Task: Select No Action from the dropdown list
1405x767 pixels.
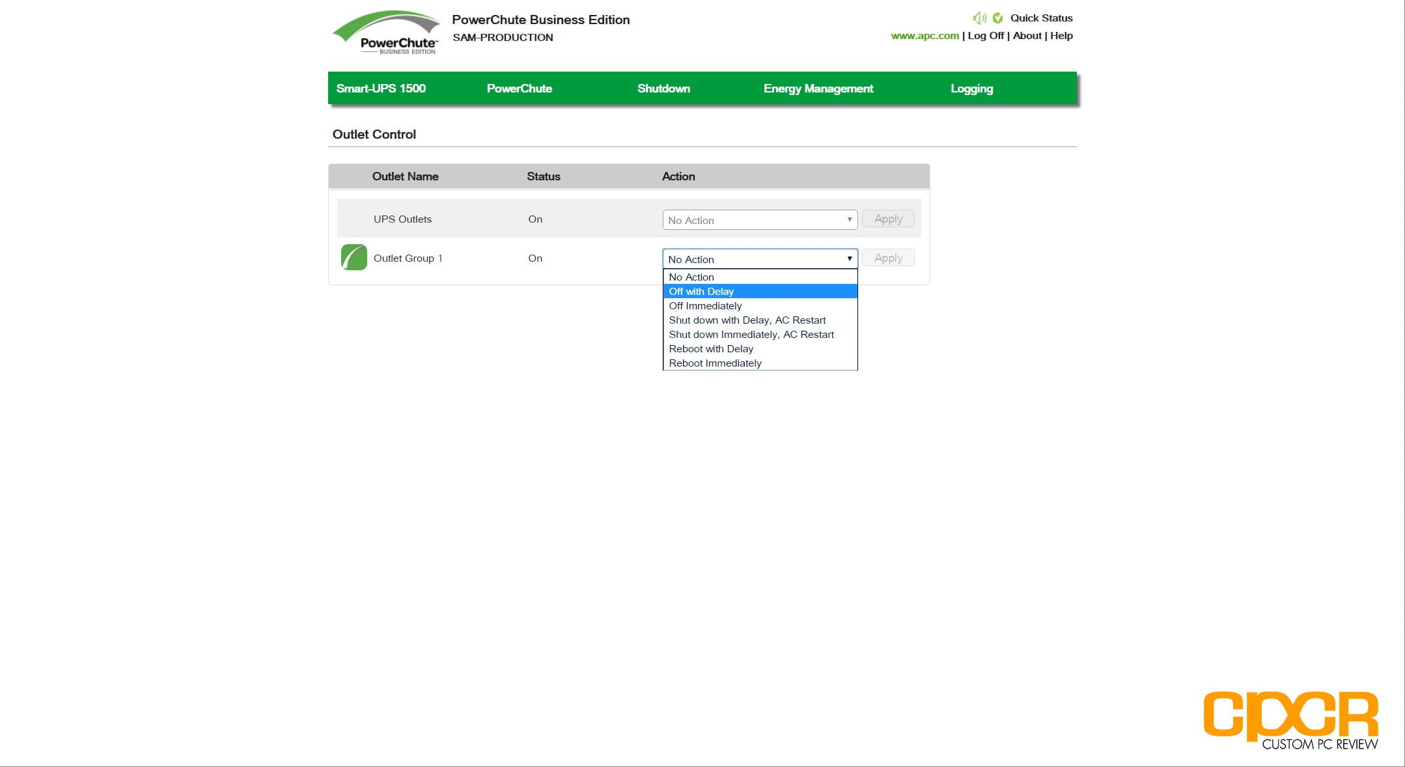Action: [x=760, y=277]
